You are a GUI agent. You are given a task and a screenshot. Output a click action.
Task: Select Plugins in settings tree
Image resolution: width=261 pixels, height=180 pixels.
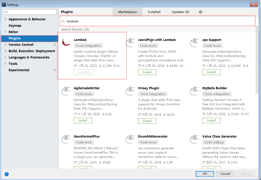tap(29, 38)
